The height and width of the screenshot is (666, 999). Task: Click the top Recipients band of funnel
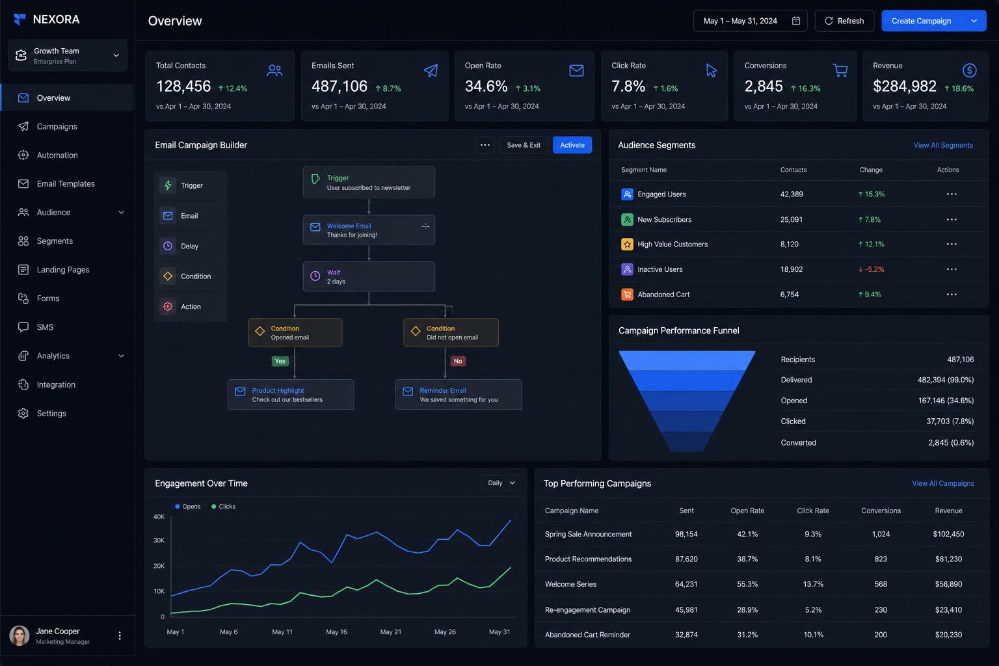pos(687,360)
